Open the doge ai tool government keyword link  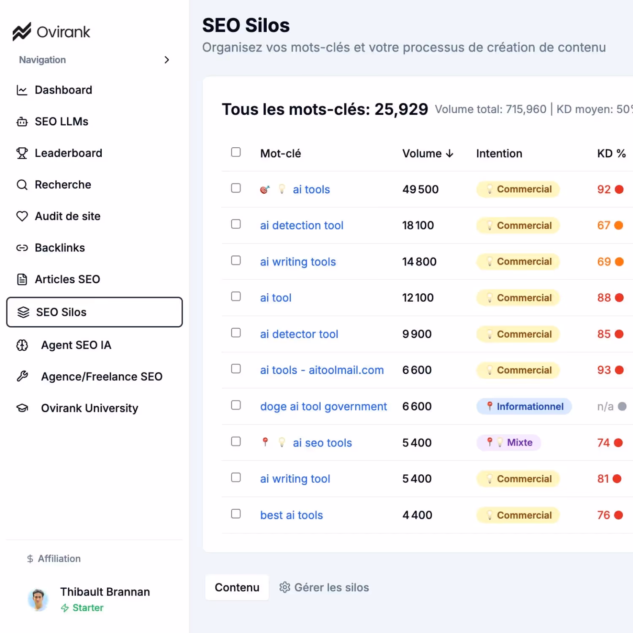click(323, 406)
